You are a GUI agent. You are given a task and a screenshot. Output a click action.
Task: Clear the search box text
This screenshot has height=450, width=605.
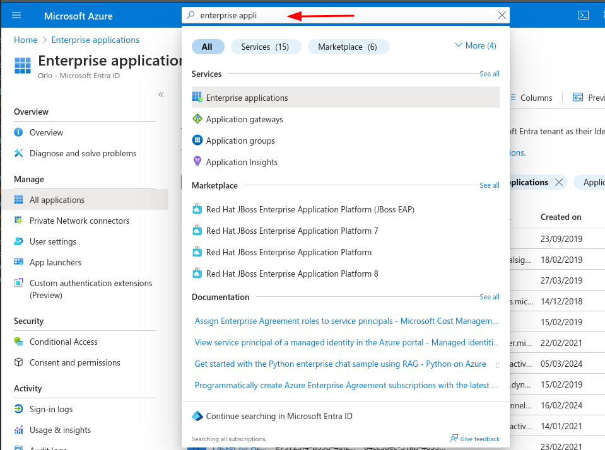(x=502, y=16)
